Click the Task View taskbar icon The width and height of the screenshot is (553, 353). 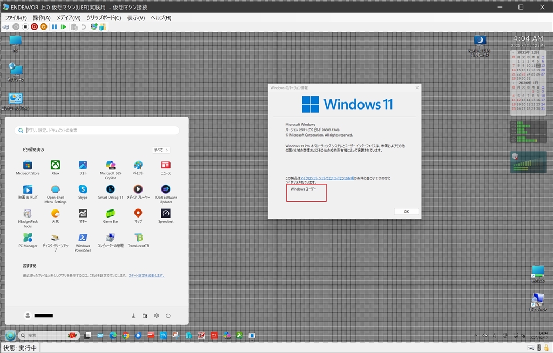87,335
